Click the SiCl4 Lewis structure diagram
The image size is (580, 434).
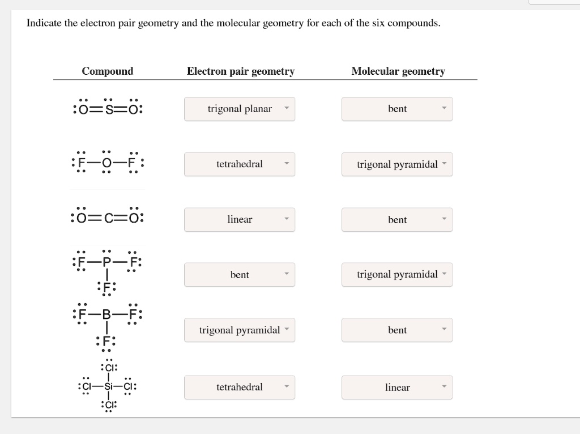click(x=108, y=386)
